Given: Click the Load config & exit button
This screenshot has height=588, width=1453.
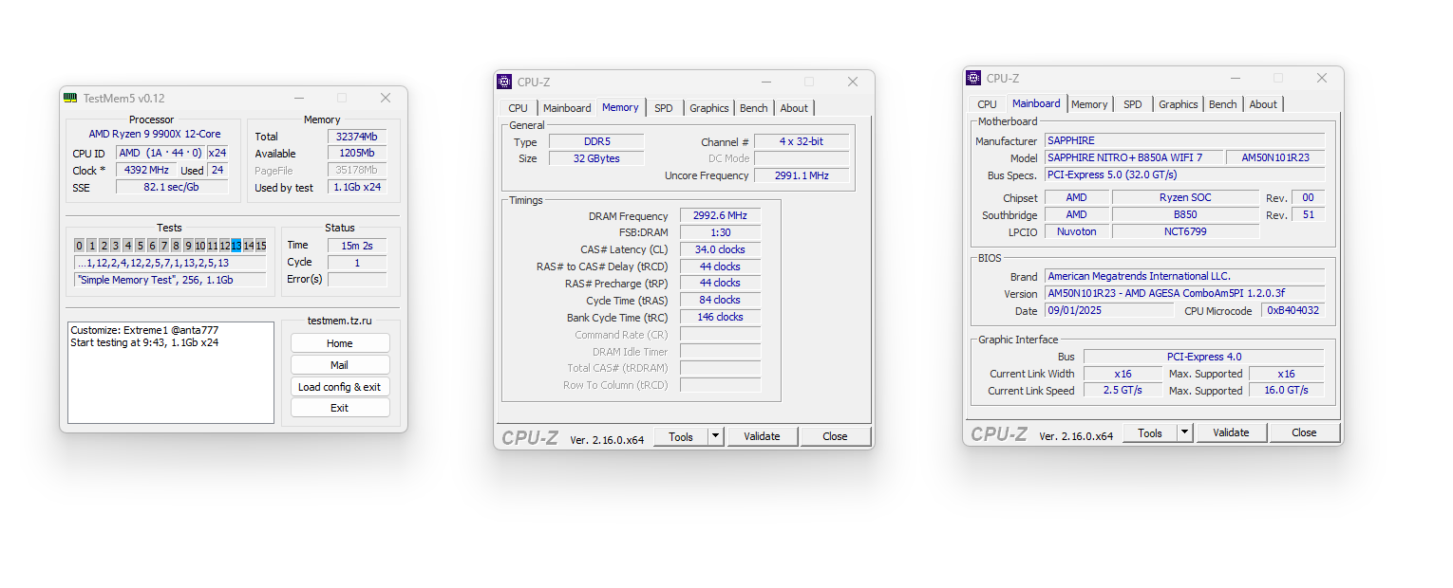Looking at the screenshot, I should pos(339,387).
